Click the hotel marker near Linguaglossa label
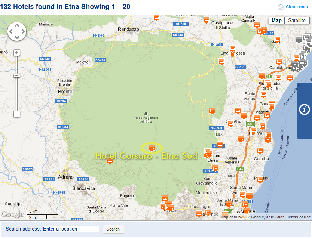The height and width of the screenshot is (238, 312). pos(232,49)
